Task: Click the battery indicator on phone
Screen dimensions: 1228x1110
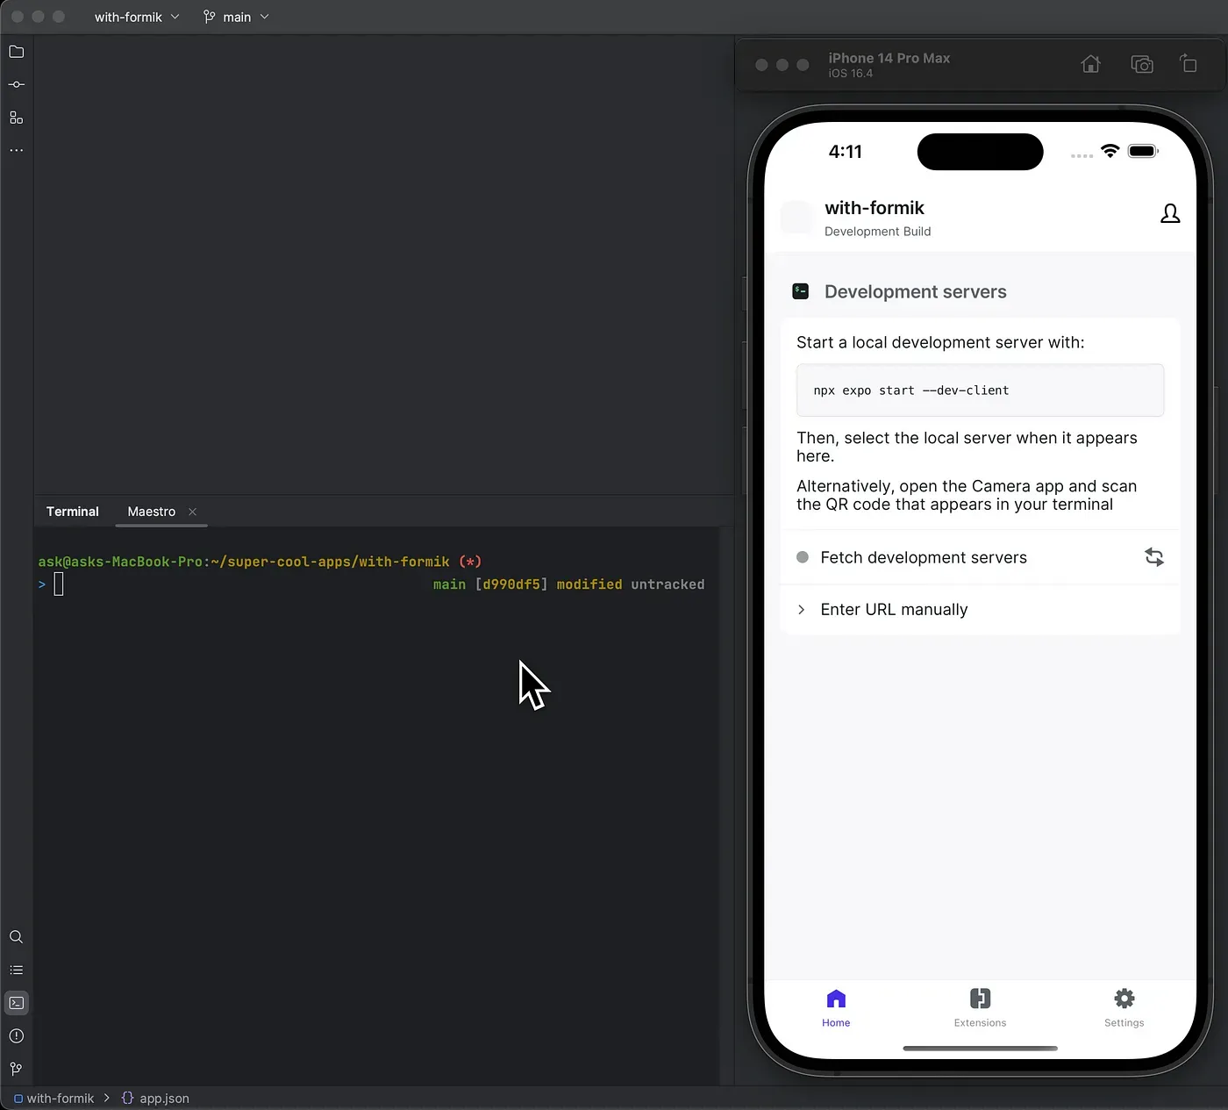Action: point(1143,151)
